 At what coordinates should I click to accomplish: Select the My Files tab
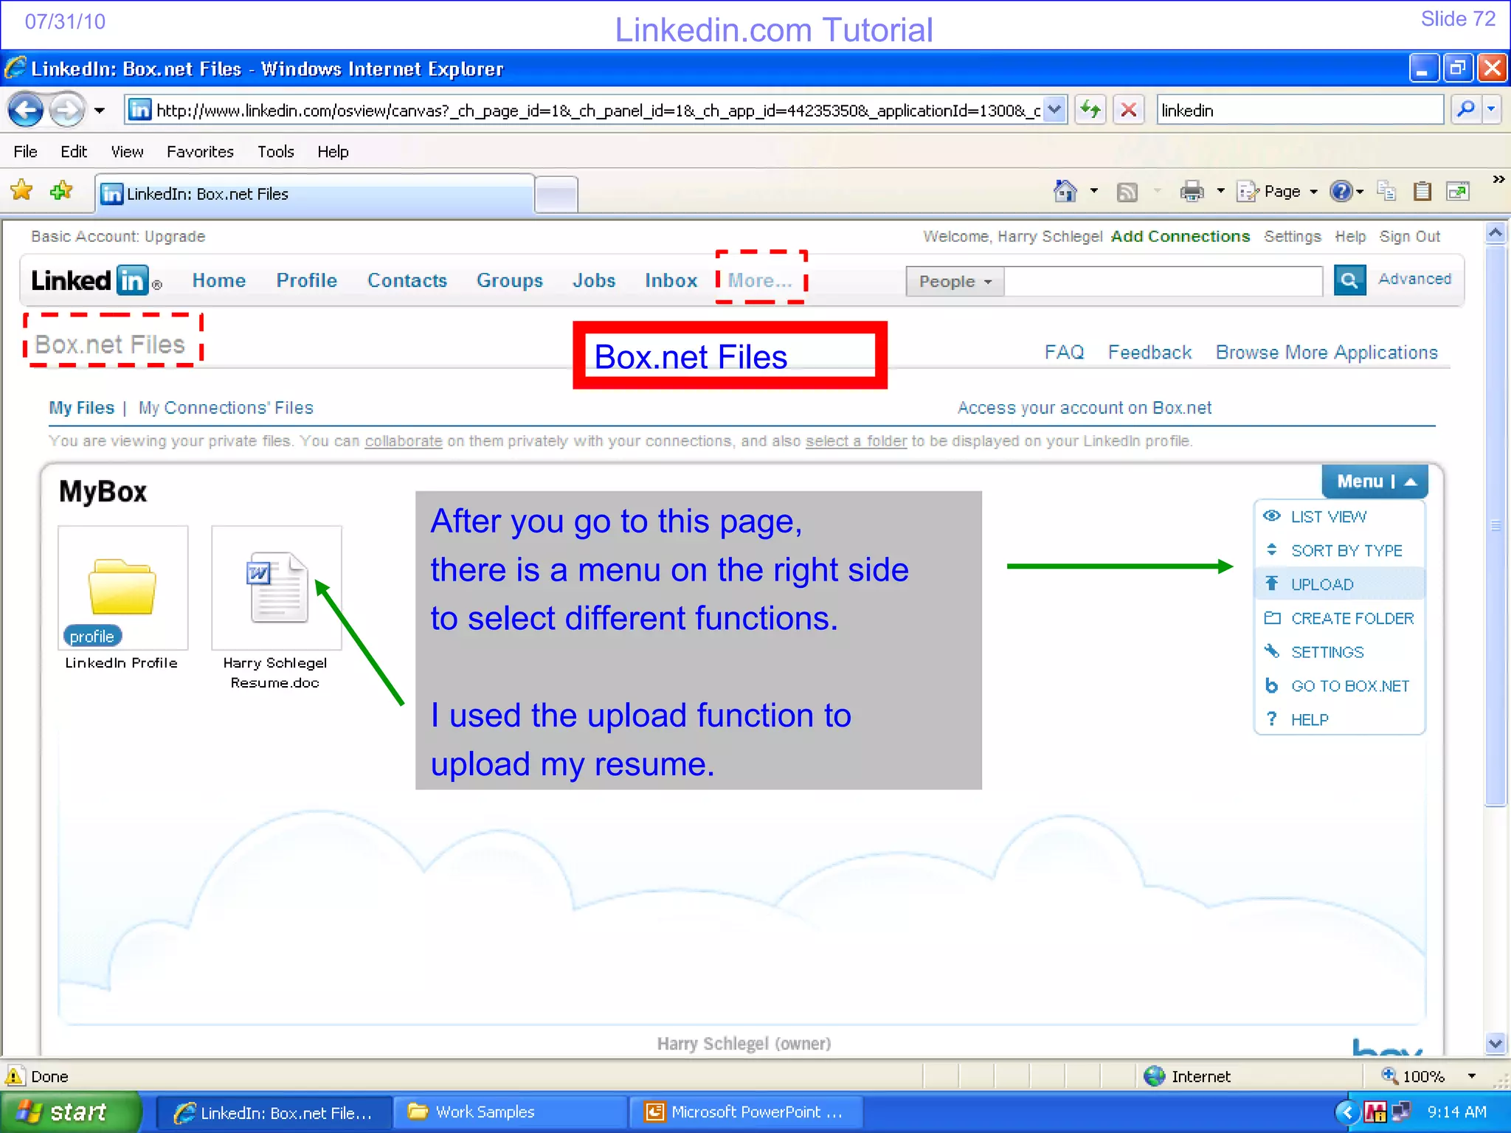[x=81, y=408]
